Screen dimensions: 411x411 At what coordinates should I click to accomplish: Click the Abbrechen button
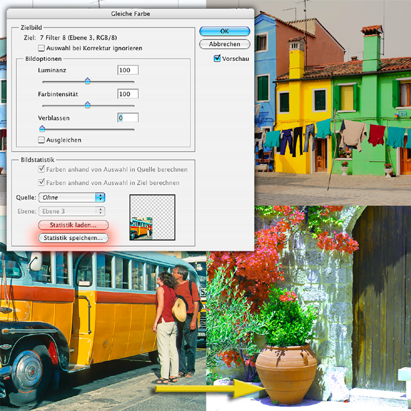click(x=224, y=44)
